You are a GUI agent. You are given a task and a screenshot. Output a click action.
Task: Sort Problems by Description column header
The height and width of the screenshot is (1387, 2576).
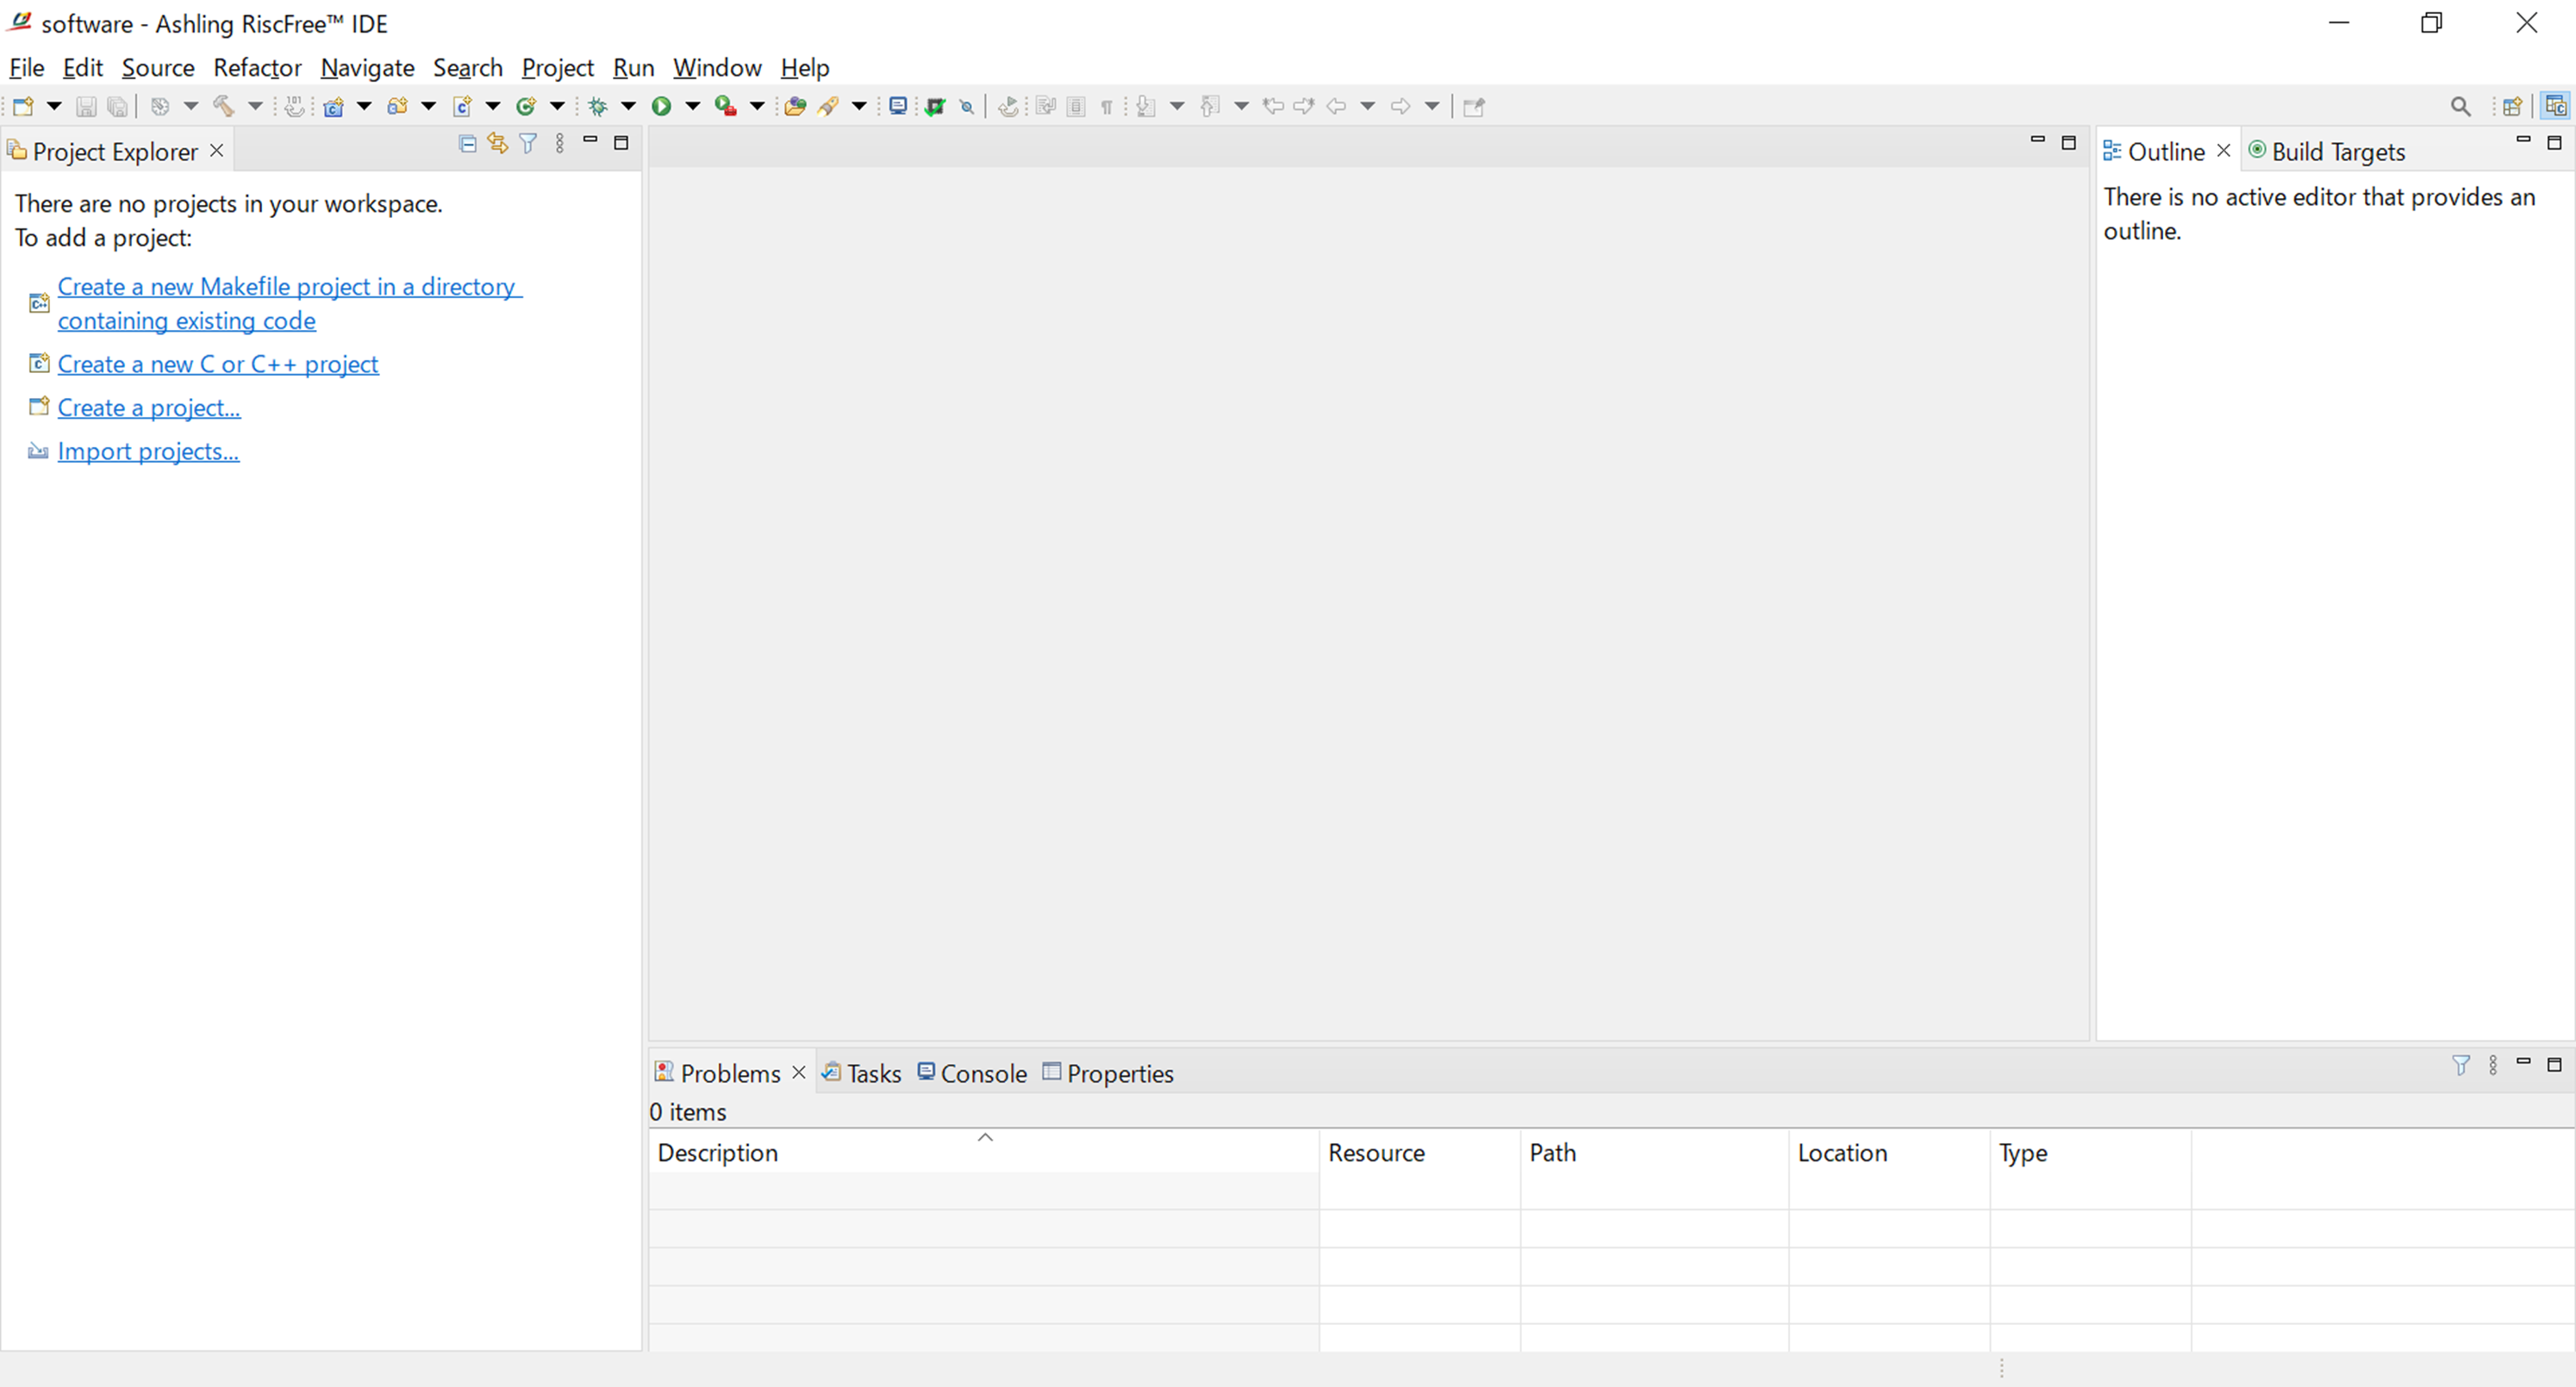[717, 1152]
